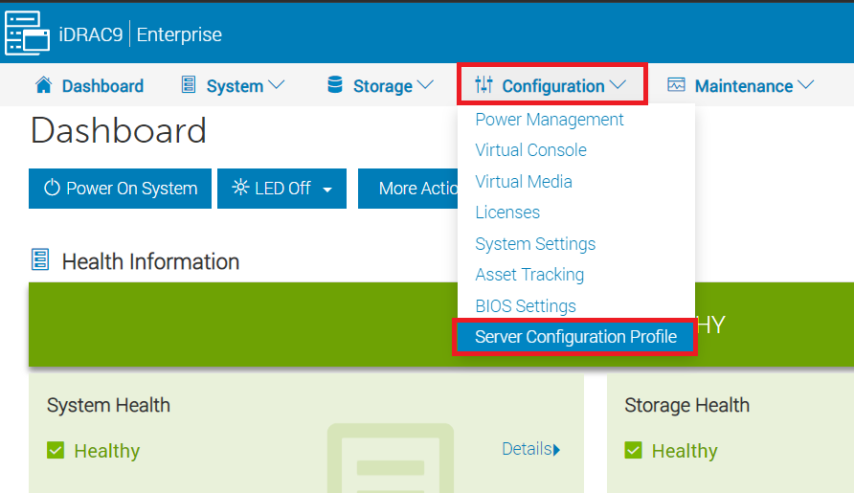The height and width of the screenshot is (493, 854).
Task: Open System Health Details link
Action: (x=530, y=449)
